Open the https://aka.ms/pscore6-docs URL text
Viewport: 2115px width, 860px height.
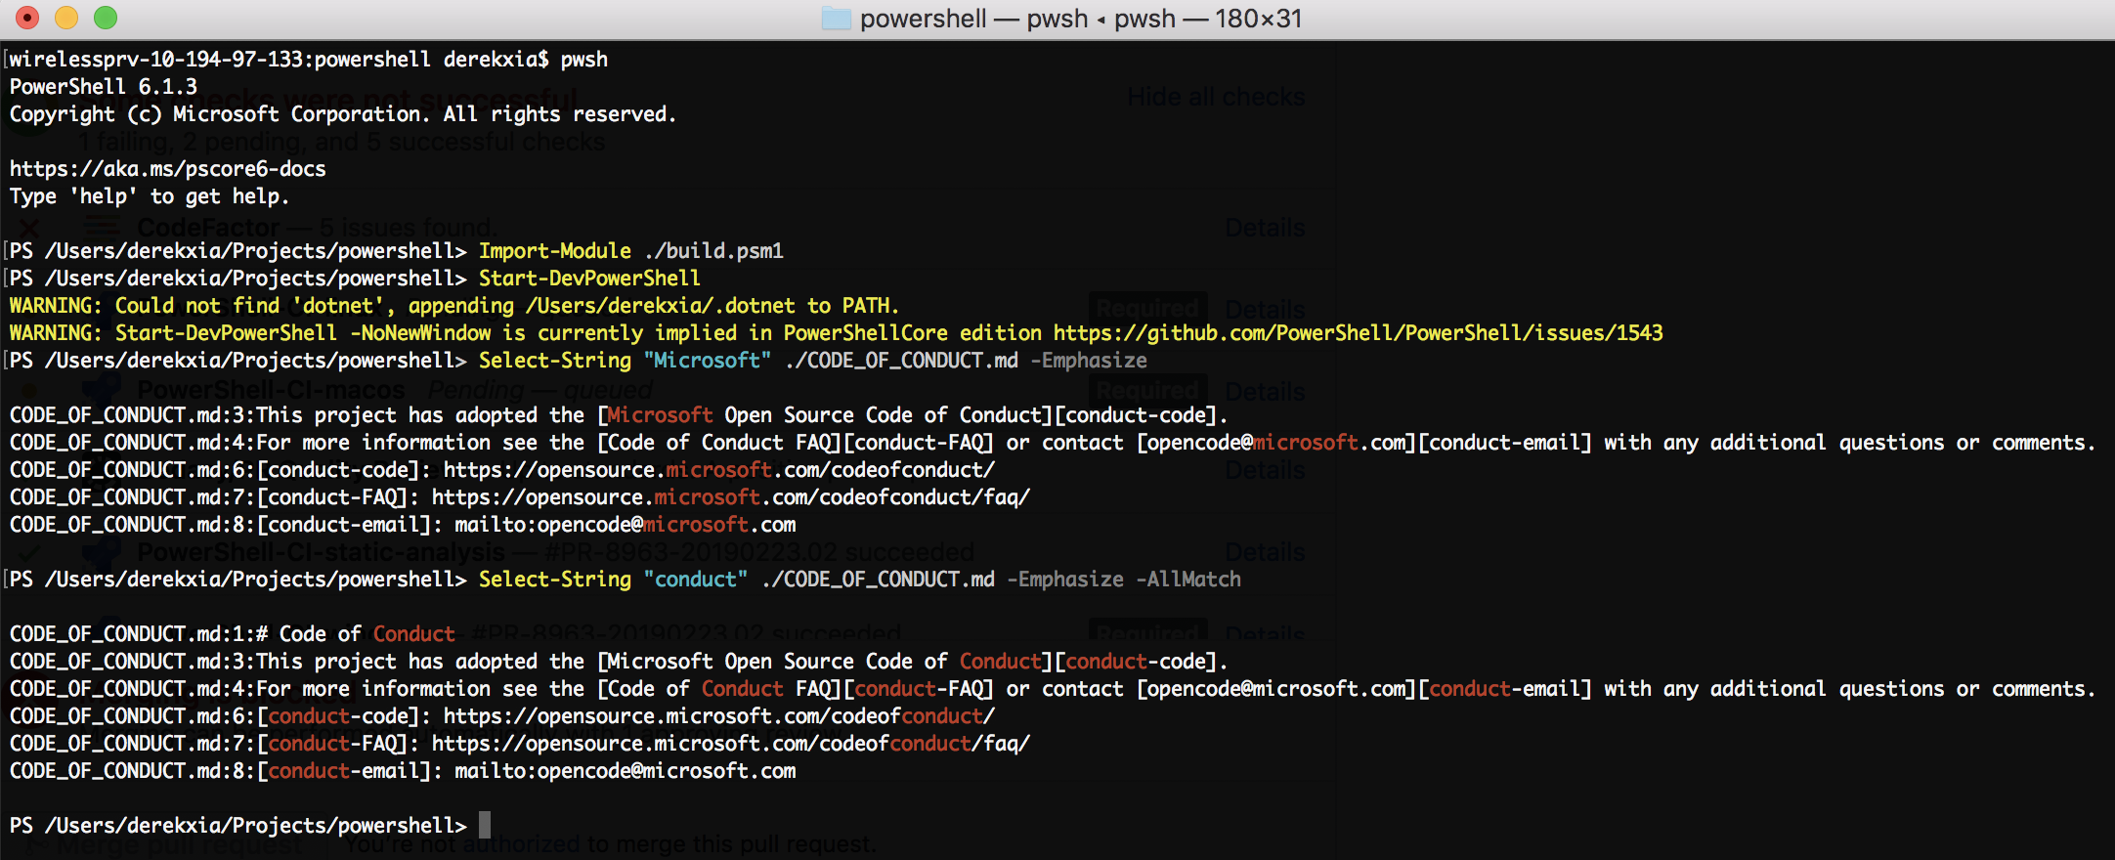pos(168,169)
